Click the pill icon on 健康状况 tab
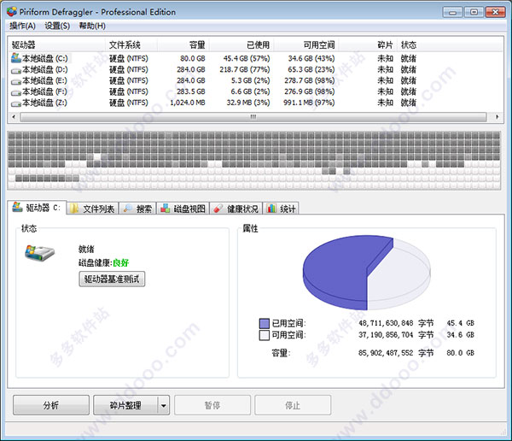This screenshot has width=512, height=441. tap(218, 209)
